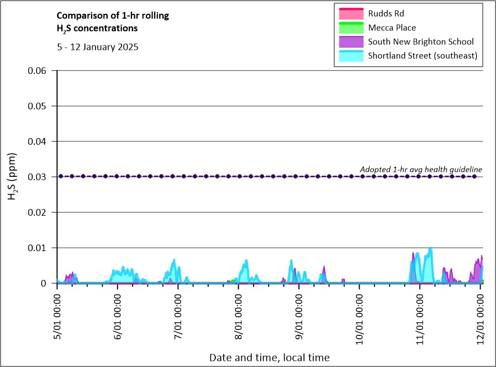The width and height of the screenshot is (496, 367).
Task: Click the 0.06 y-axis tick label
Action: 39,70
